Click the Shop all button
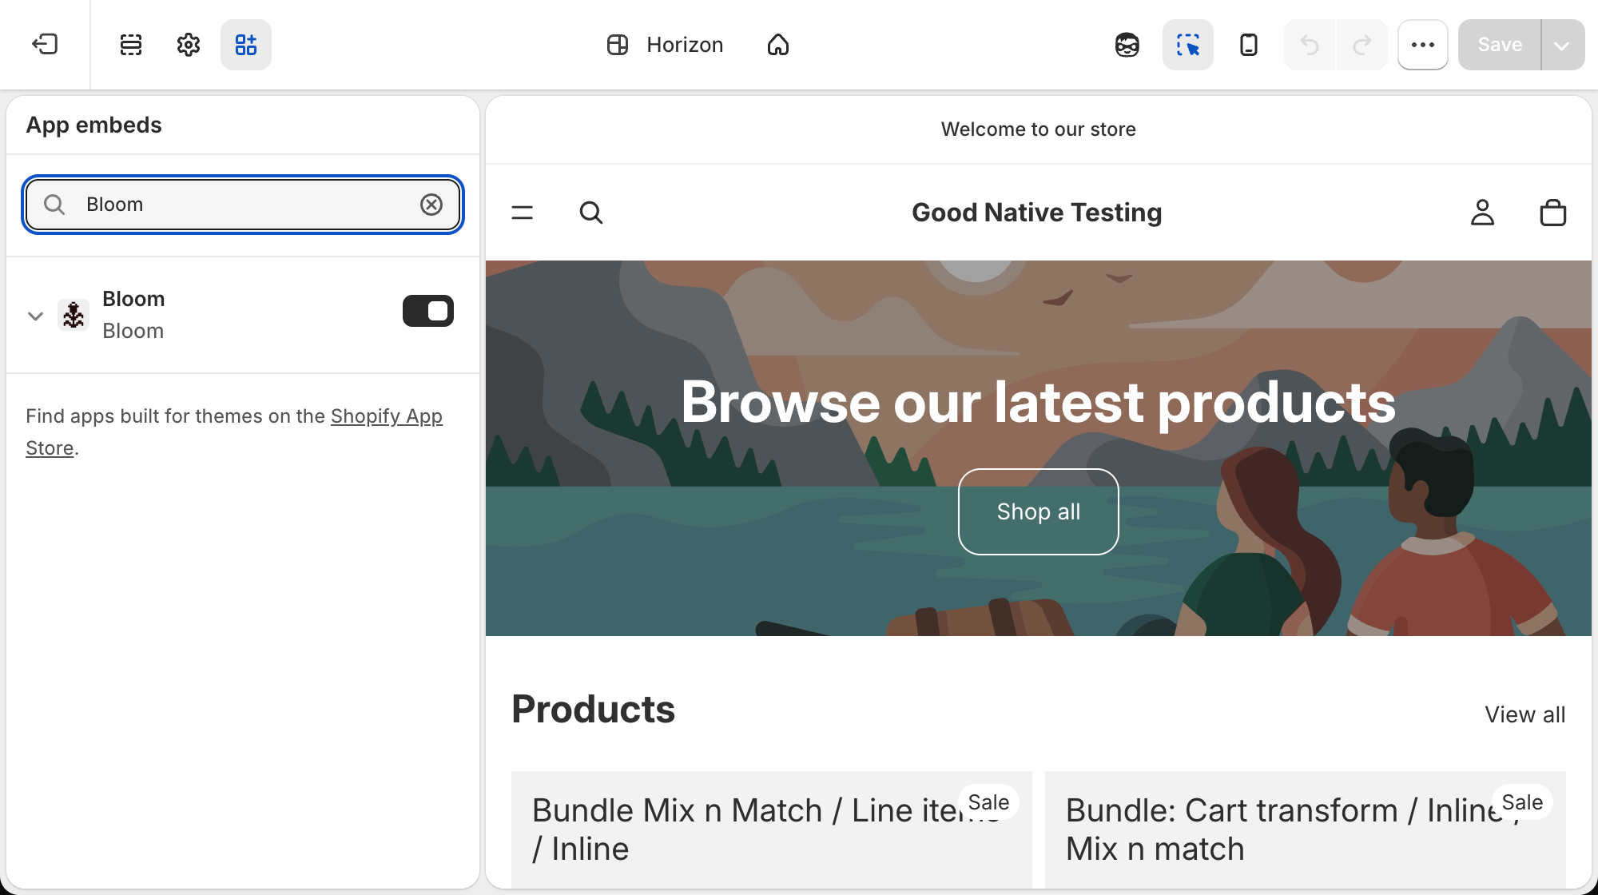 (x=1039, y=511)
